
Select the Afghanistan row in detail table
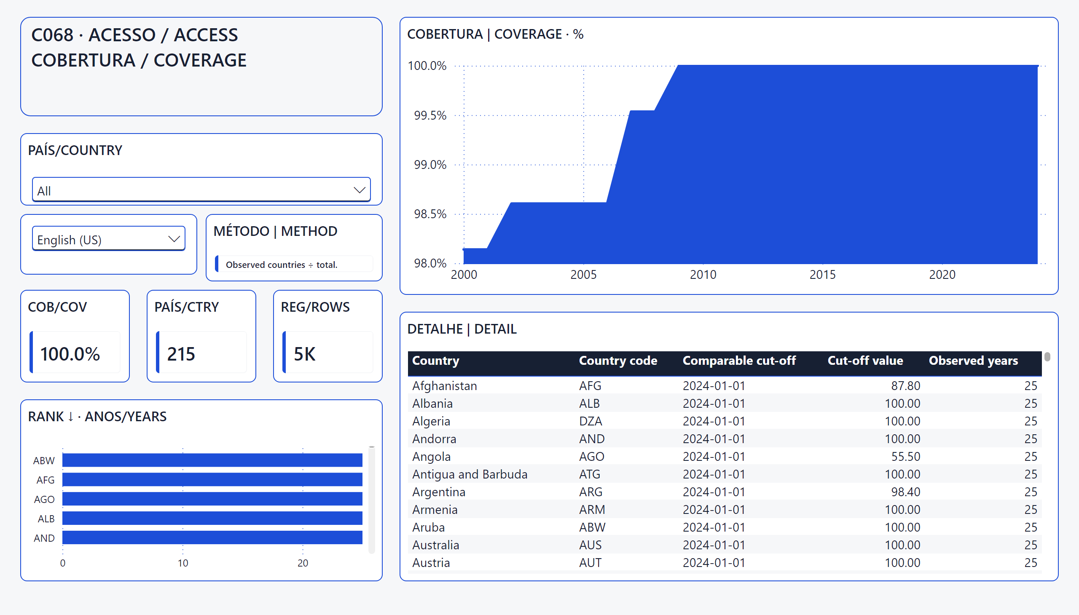725,386
